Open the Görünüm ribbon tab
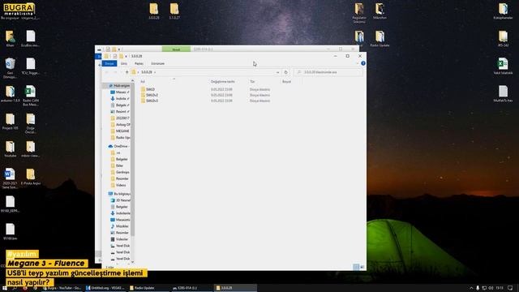The image size is (519, 292). 157,63
